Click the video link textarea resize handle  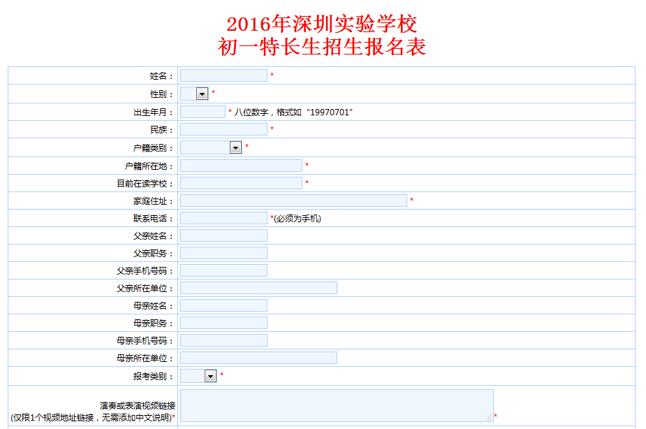pyautogui.click(x=490, y=418)
